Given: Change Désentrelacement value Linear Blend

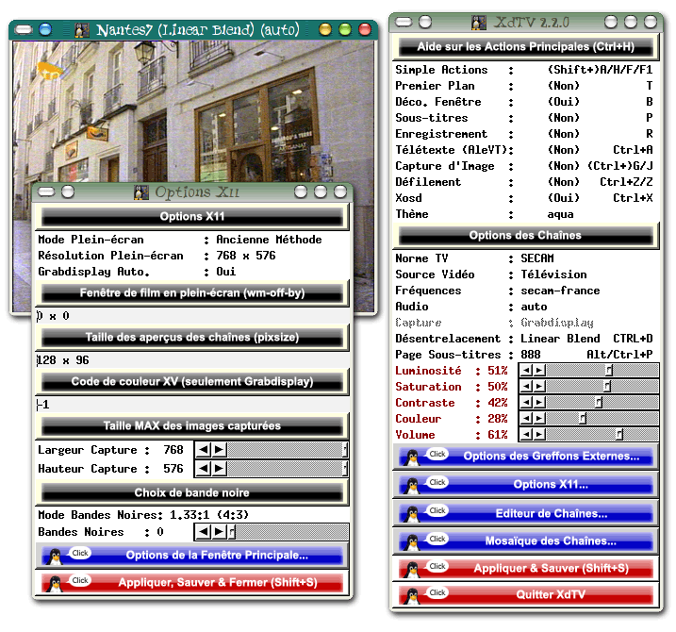Looking at the screenshot, I should (560, 339).
